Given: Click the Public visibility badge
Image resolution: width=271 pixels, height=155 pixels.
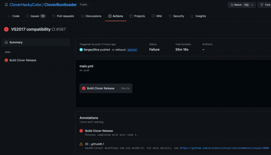Looking at the screenshot, I should point(84,5).
